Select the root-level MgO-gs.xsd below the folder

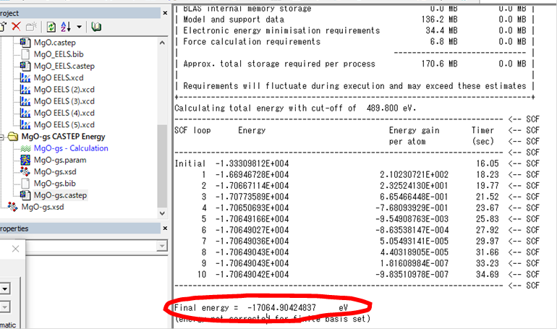[43, 207]
